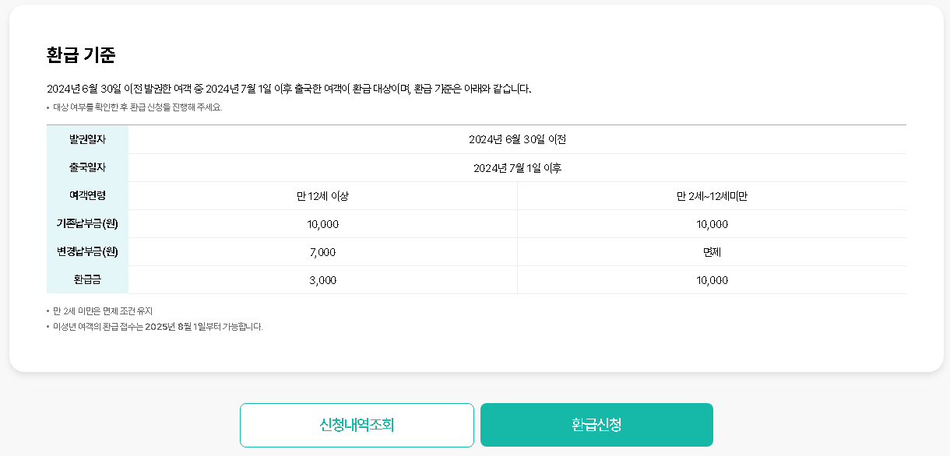Click the 신청내역조회 button
Screen dimensions: 950x456
coord(357,425)
